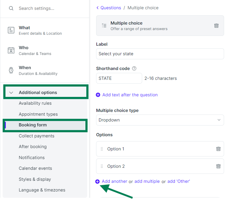Click the Shorthand code field showing STATE
The image size is (229, 199).
pos(119,78)
